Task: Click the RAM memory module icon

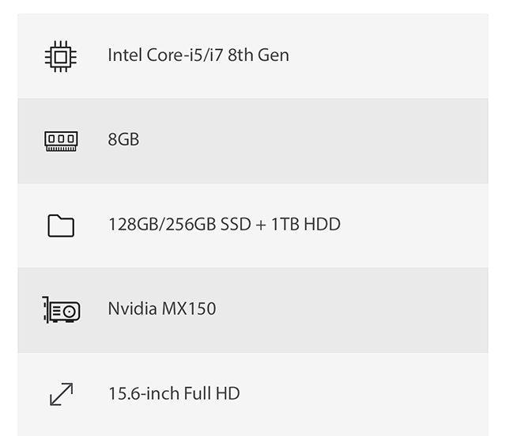Action: click(x=61, y=141)
